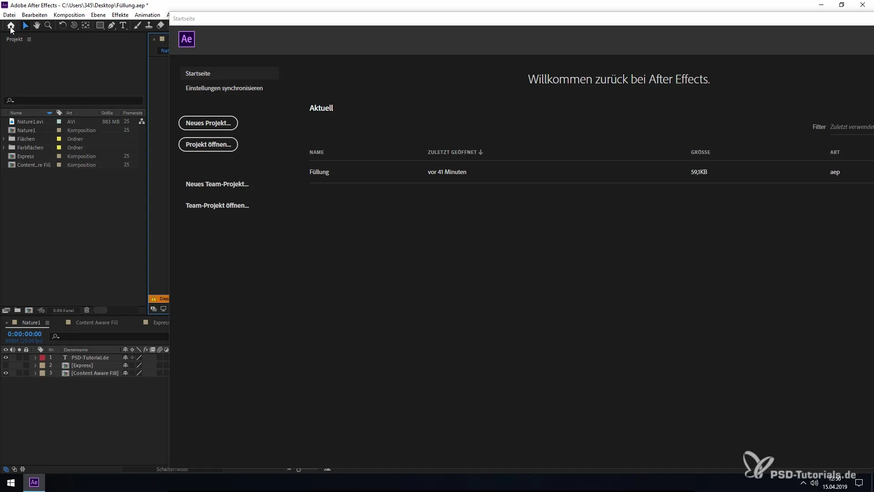Click yellow label swatch of Flächen folder
Screen dimensions: 874x492
(59, 139)
